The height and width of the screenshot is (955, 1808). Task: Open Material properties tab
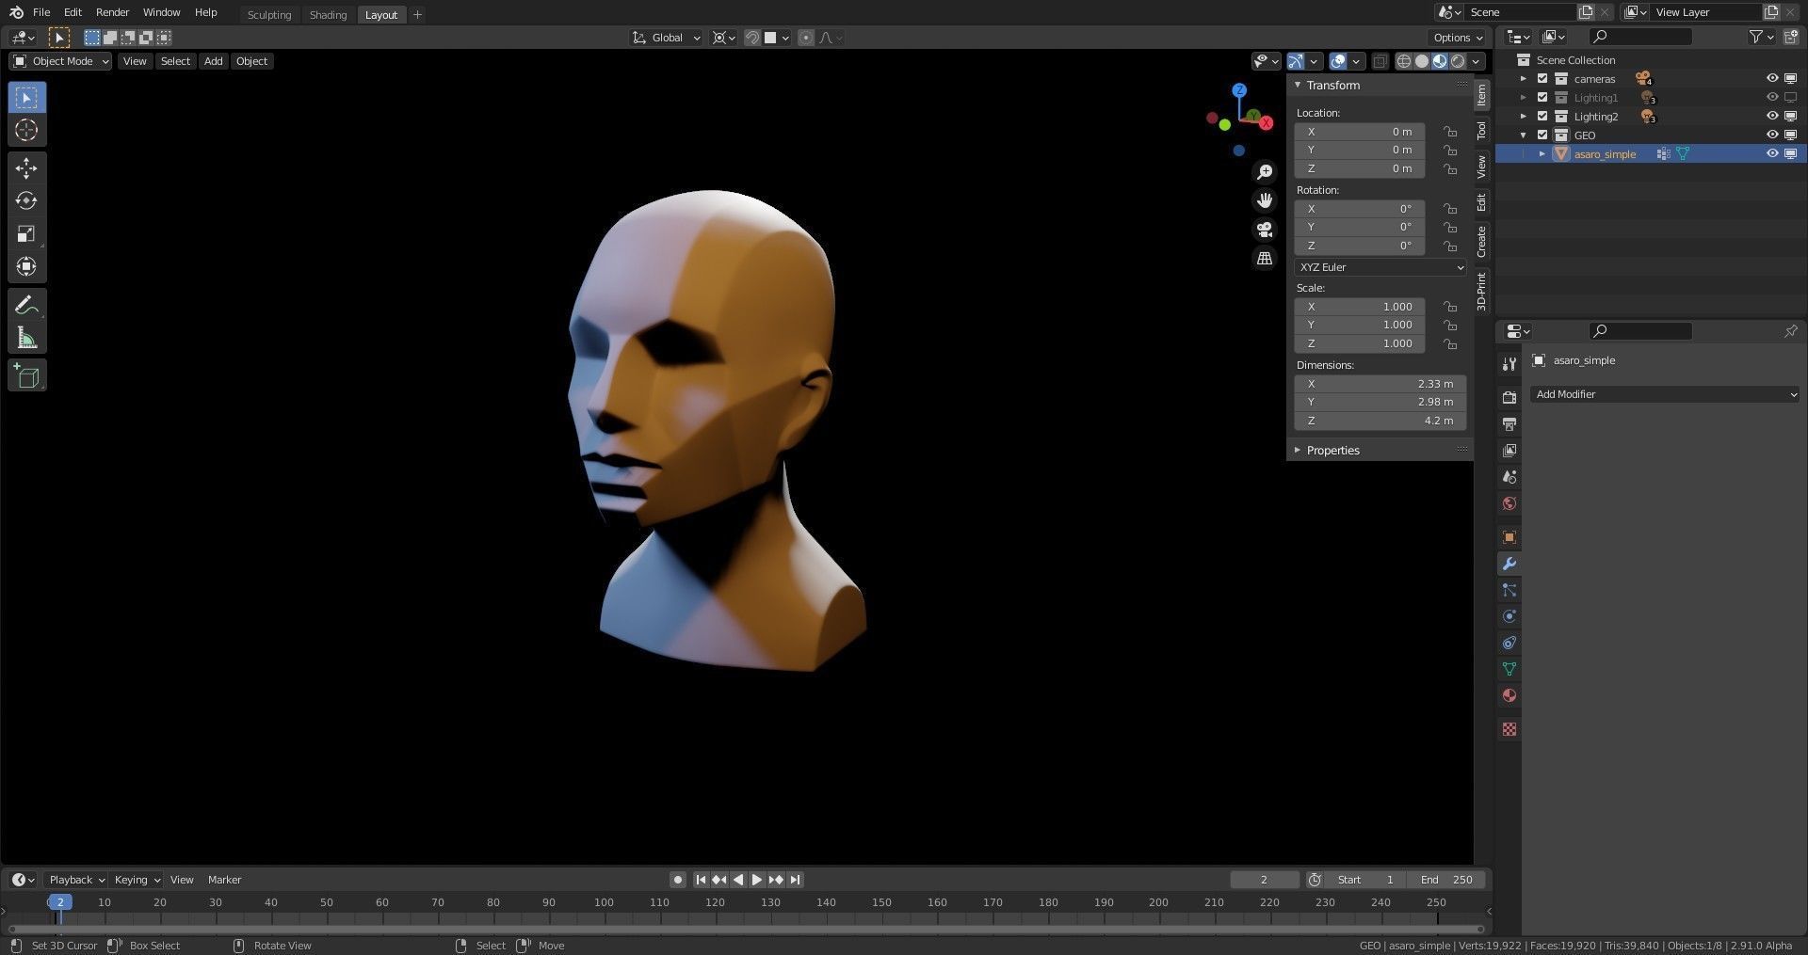click(1509, 695)
